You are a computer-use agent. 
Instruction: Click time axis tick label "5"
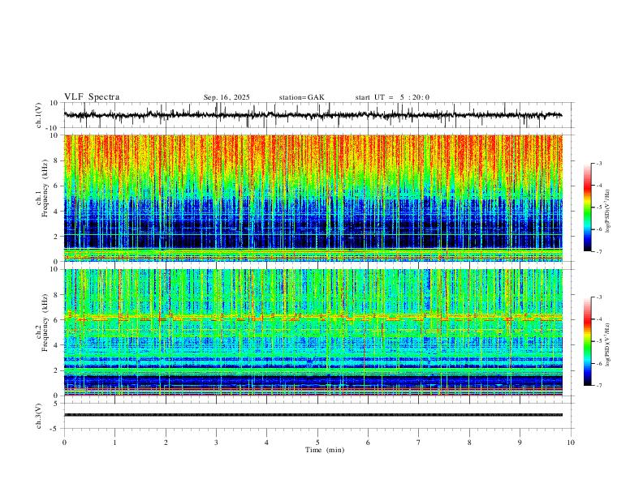tap(317, 443)
